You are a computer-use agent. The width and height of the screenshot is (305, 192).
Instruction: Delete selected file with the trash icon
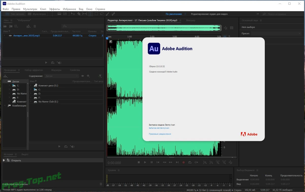pyautogui.click(x=35, y=26)
